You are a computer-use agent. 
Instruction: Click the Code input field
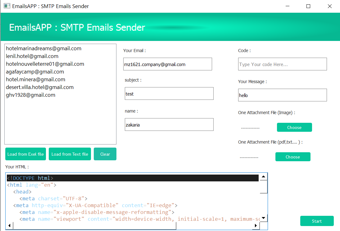pos(282,64)
